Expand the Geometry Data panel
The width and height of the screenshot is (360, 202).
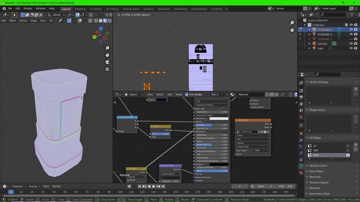307,194
